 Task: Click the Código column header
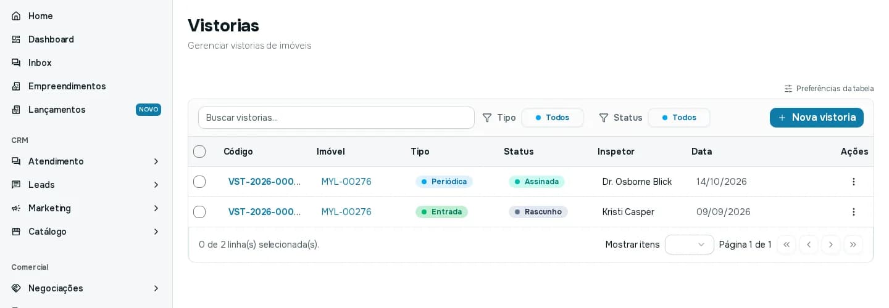tap(238, 152)
